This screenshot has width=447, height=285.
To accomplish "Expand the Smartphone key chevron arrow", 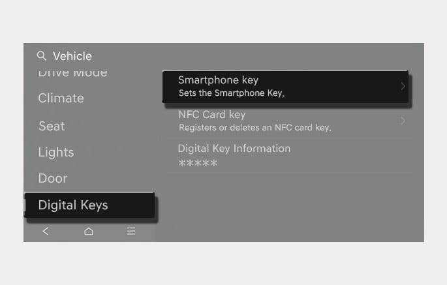I will (x=403, y=86).
